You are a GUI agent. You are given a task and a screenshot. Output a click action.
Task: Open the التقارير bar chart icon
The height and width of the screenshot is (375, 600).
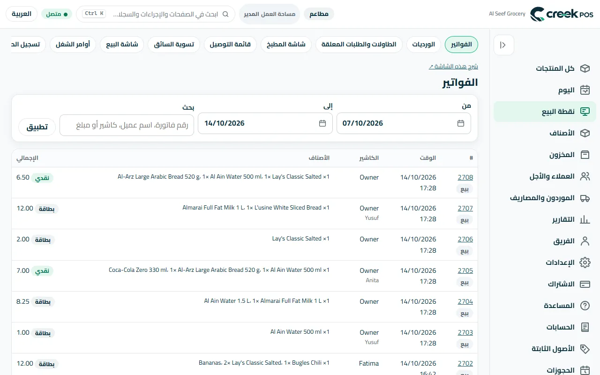click(x=585, y=219)
